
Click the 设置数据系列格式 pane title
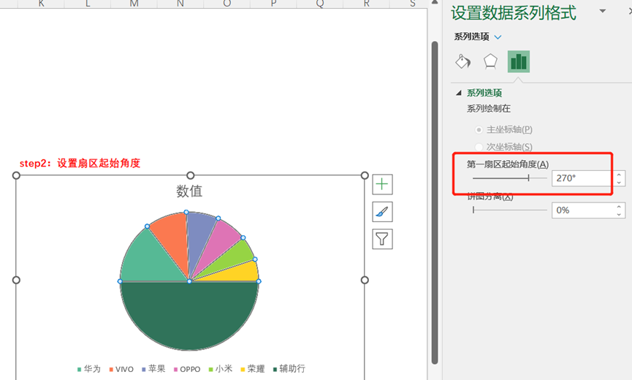coord(514,13)
